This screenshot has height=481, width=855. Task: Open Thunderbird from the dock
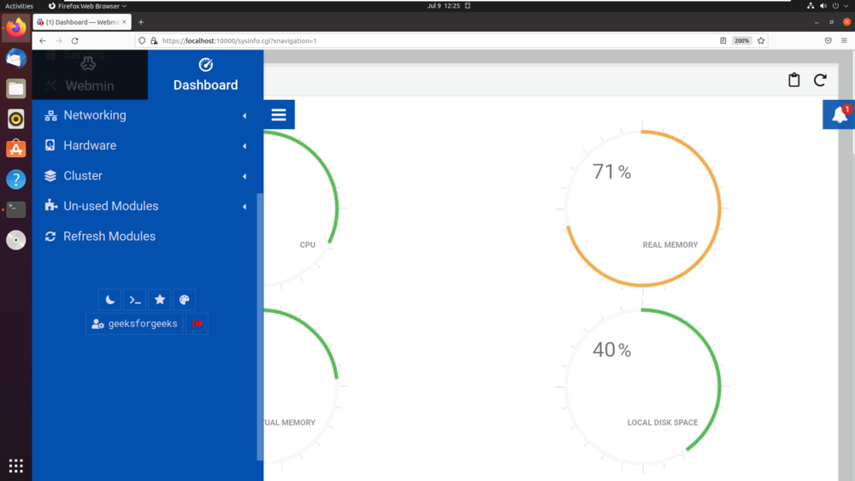15,58
